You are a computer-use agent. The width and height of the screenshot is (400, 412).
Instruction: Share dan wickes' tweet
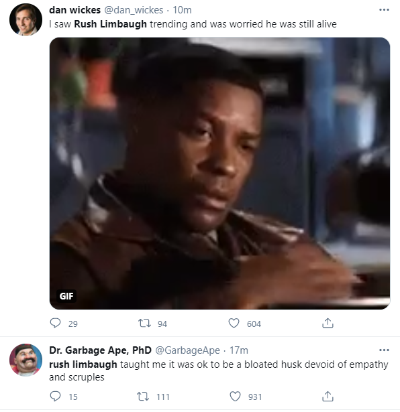pyautogui.click(x=328, y=323)
